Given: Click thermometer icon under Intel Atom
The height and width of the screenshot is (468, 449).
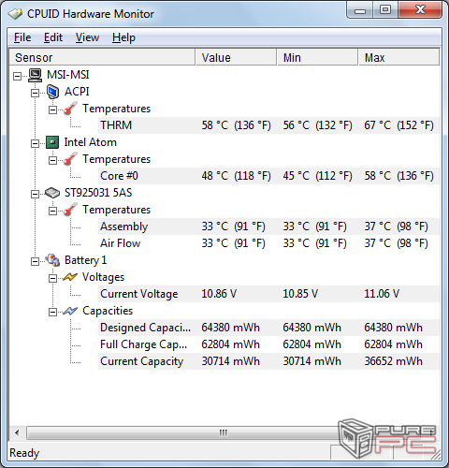Looking at the screenshot, I should click(70, 159).
